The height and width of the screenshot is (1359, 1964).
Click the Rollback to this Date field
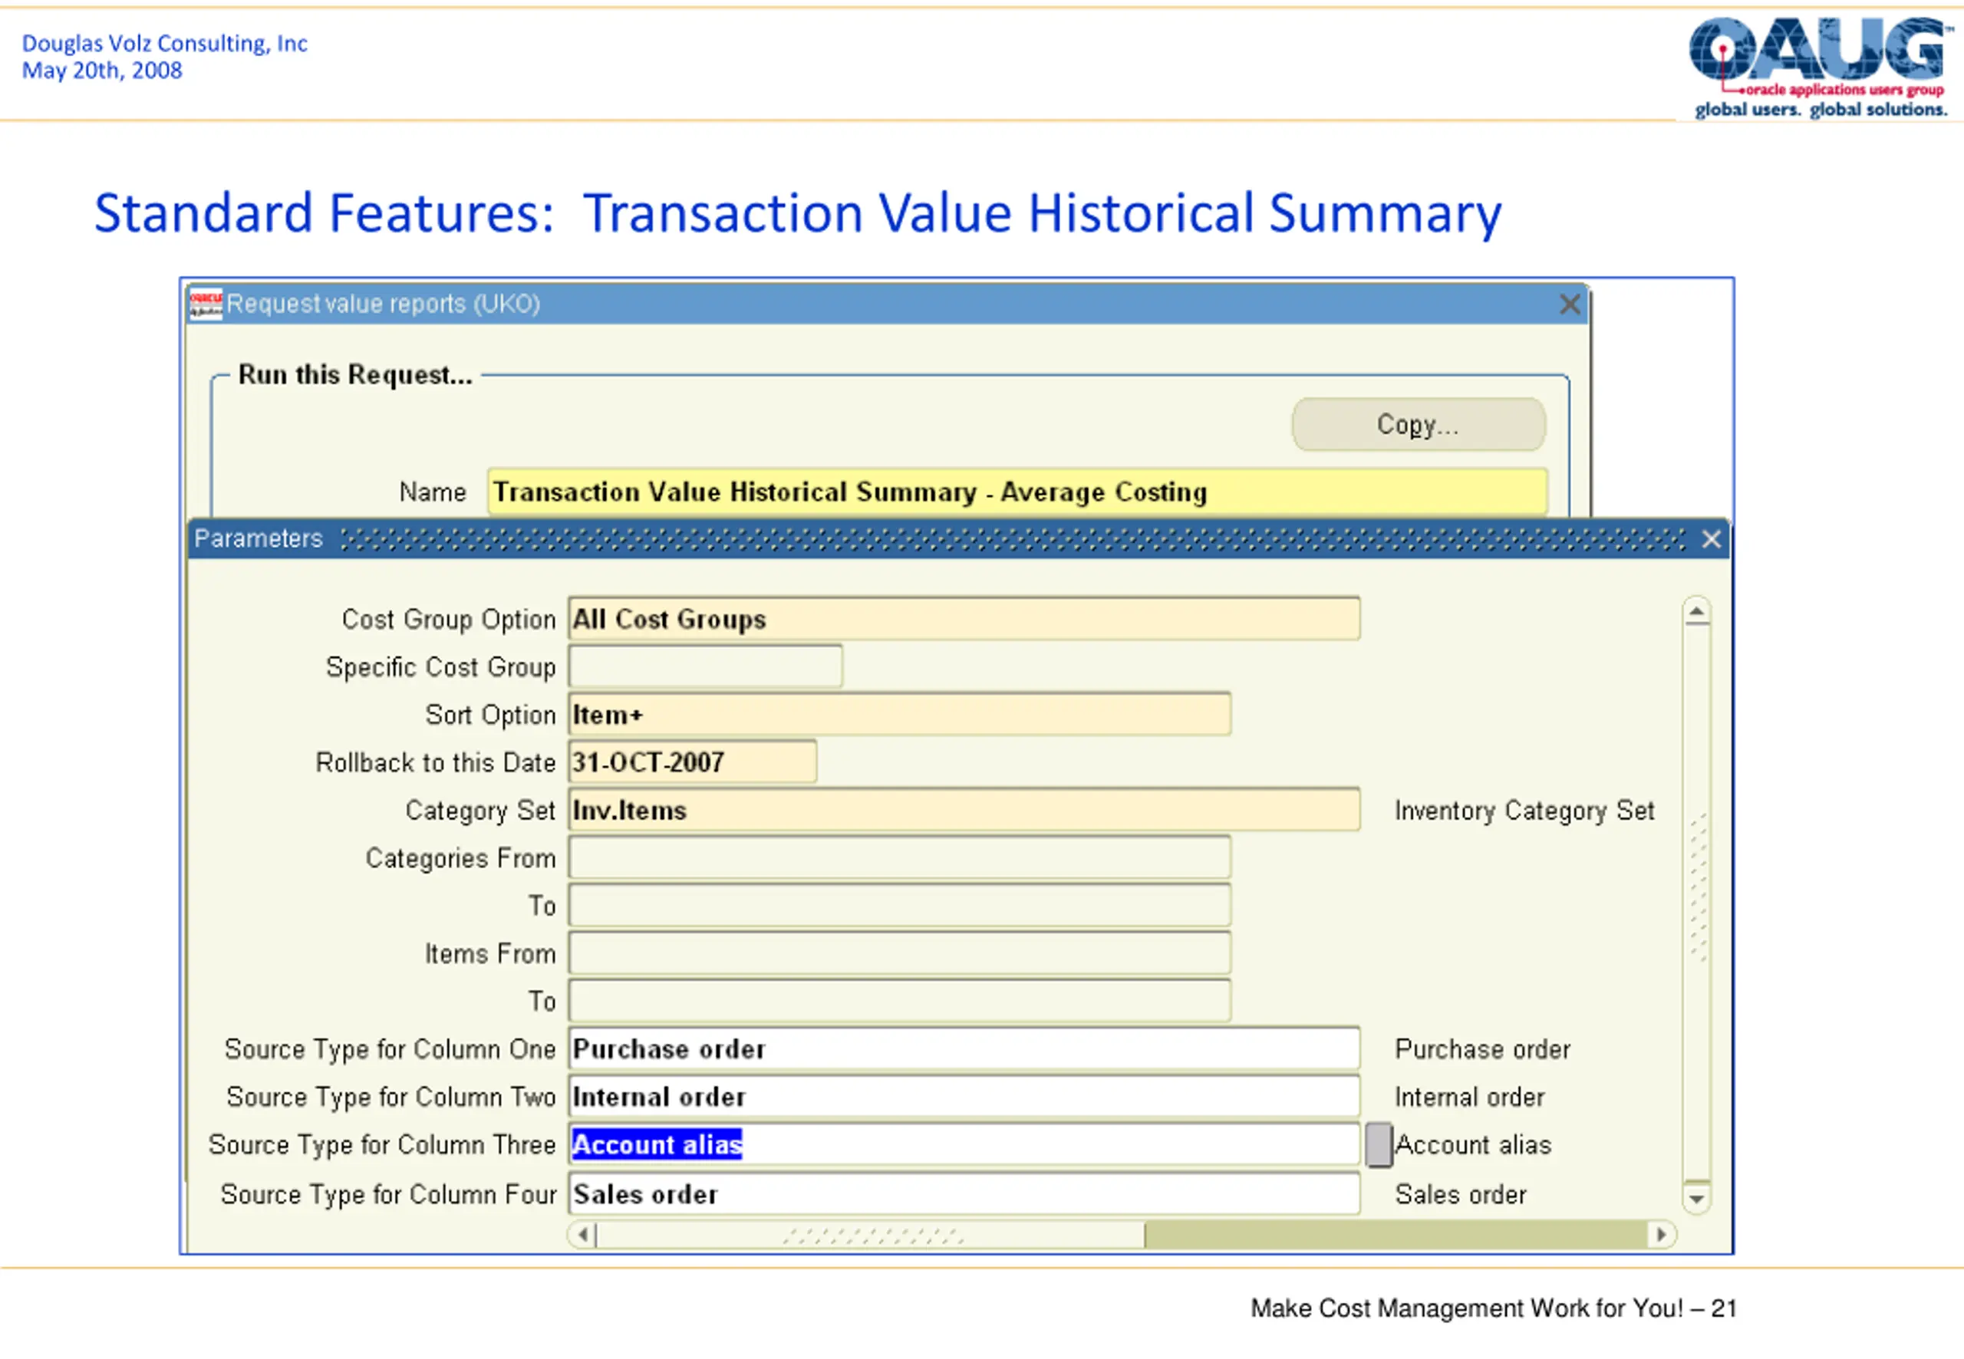(693, 762)
